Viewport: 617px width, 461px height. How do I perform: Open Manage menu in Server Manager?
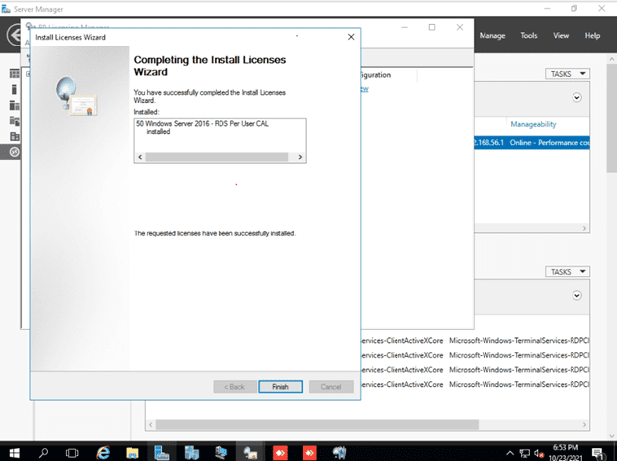492,36
